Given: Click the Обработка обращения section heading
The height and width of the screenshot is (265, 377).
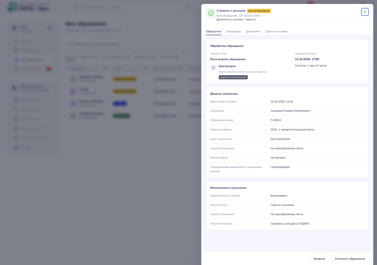Looking at the screenshot, I should pos(227,46).
